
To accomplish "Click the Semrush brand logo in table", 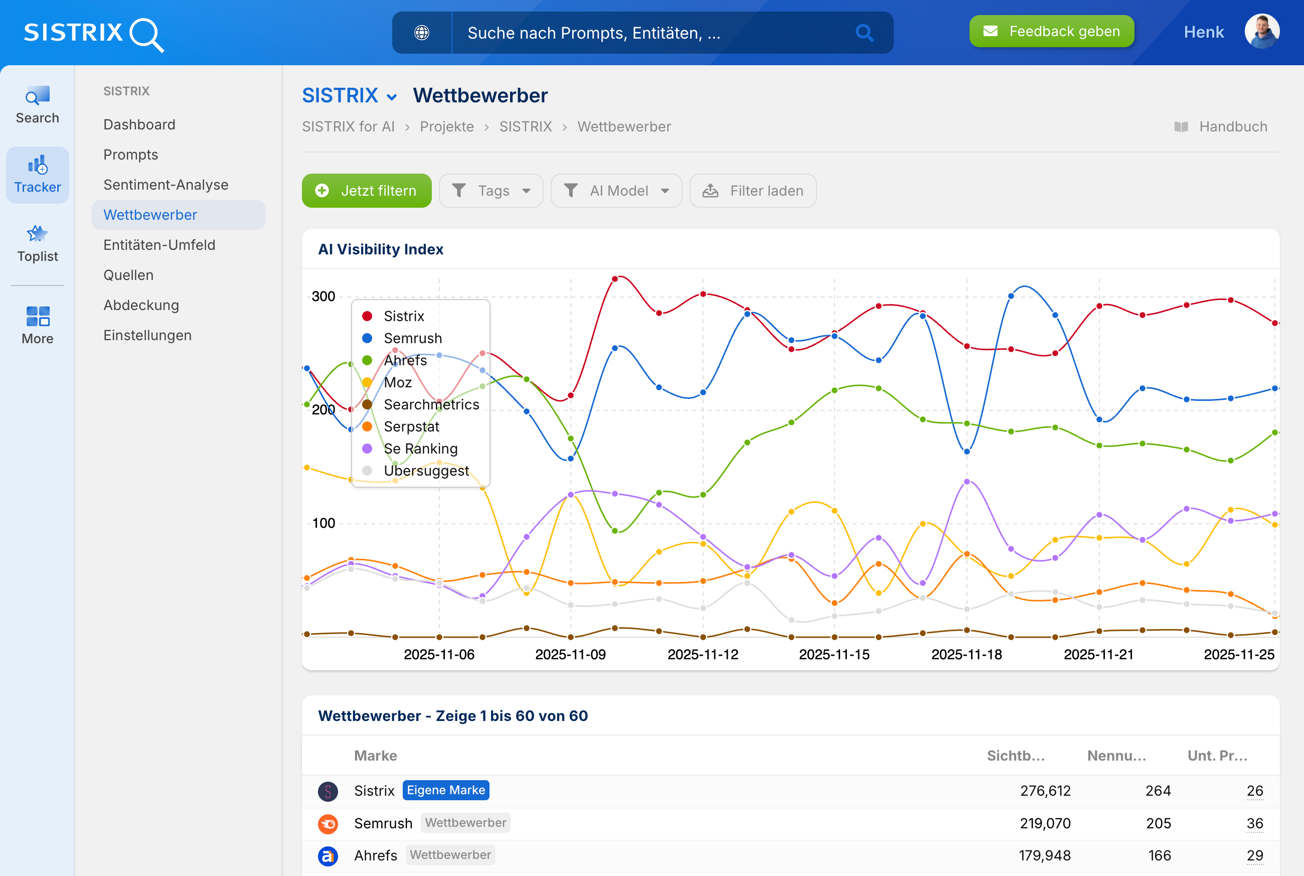I will click(328, 823).
